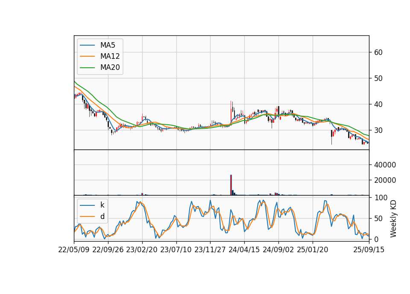Click the Weekly KD axis title

(x=393, y=219)
